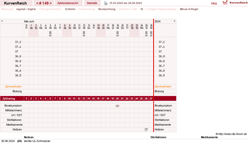Click the left Medikamente row label

click(x=14, y=125)
